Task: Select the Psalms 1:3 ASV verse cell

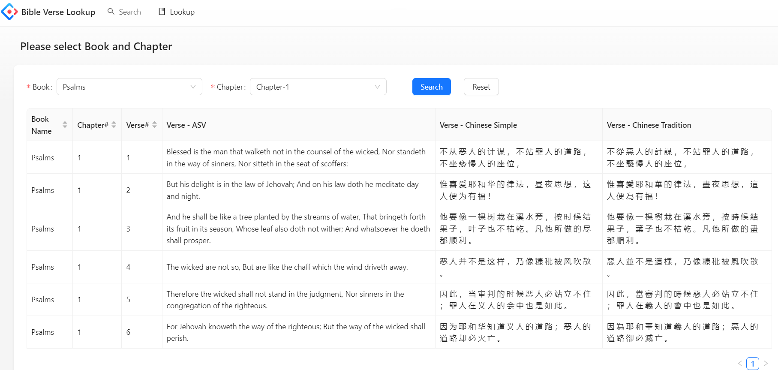Action: (x=298, y=229)
